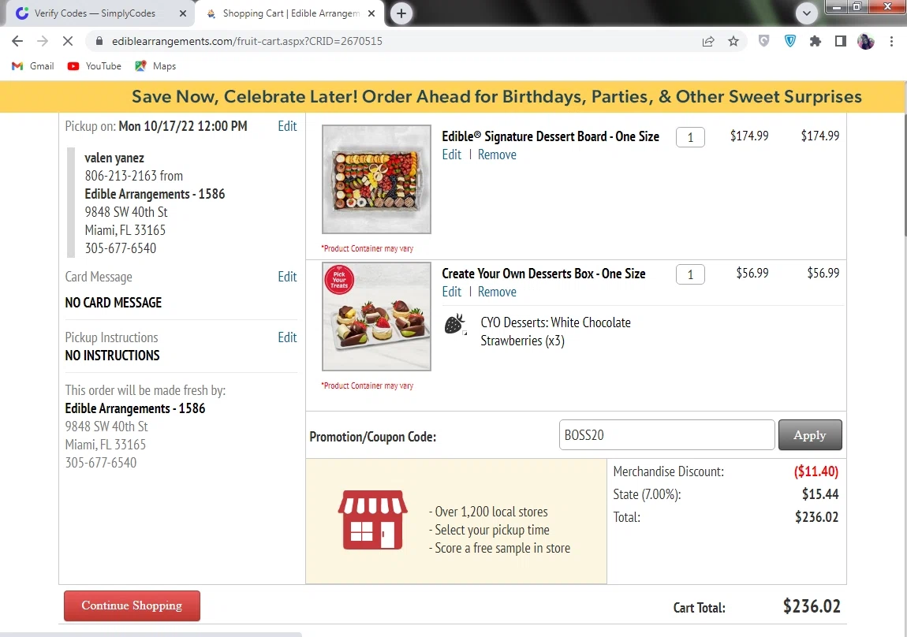Open YouTube bookmark
Screen dimensions: 907x637
click(x=95, y=66)
